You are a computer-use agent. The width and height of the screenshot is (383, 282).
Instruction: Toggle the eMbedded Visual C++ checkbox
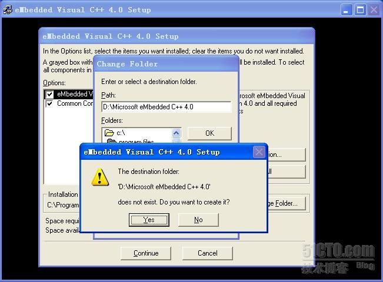point(49,94)
